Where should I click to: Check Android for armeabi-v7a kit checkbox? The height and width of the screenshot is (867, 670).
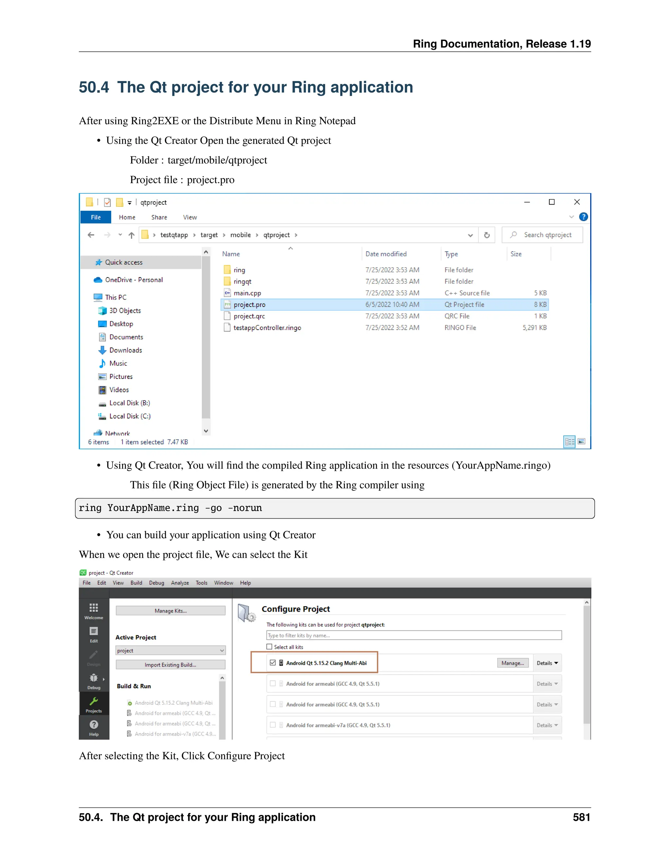[x=273, y=724]
